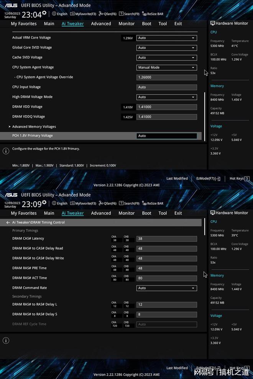Open High DRAM Voltage Mode dropdown
Viewport: 253px width, 379px height.
(167, 97)
